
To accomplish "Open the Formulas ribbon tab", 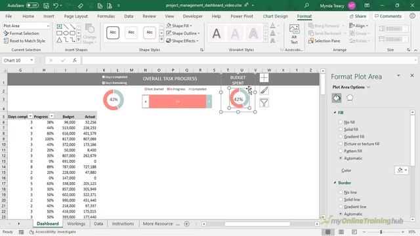I will 106,16.
